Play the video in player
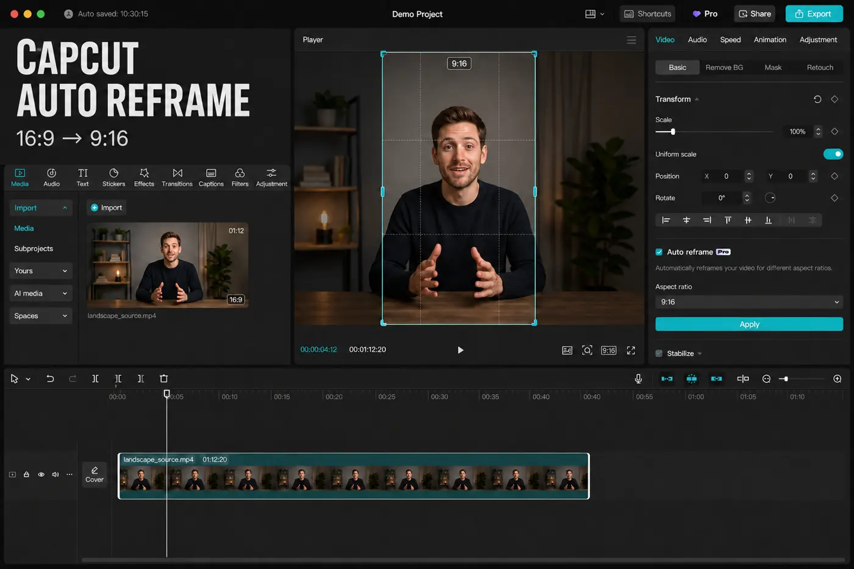 pyautogui.click(x=461, y=350)
